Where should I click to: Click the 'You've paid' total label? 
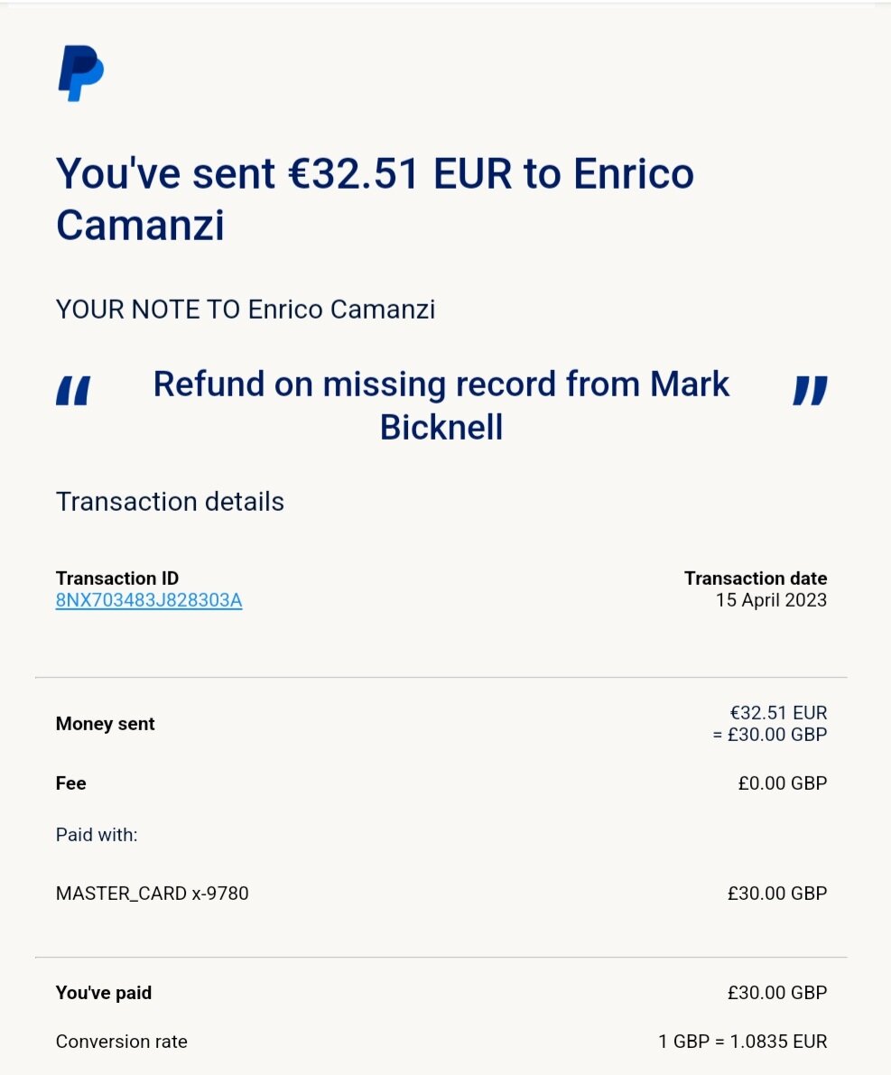[104, 993]
